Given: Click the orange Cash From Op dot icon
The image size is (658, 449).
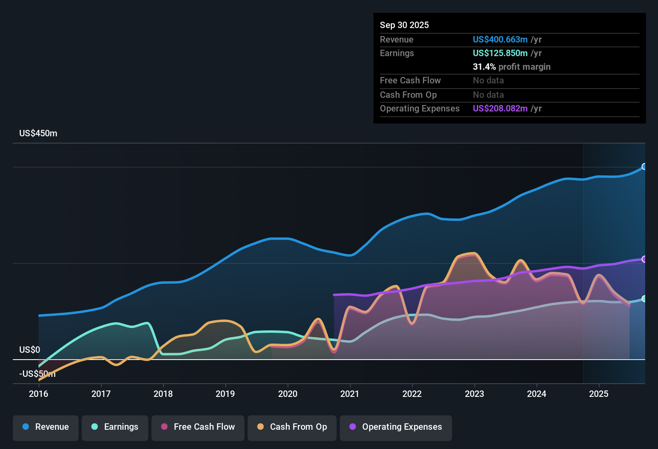Looking at the screenshot, I should click(260, 427).
